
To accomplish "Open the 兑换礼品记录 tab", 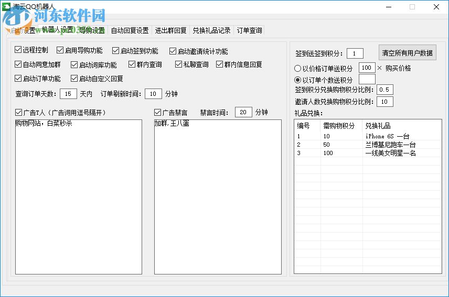I will click(x=211, y=30).
